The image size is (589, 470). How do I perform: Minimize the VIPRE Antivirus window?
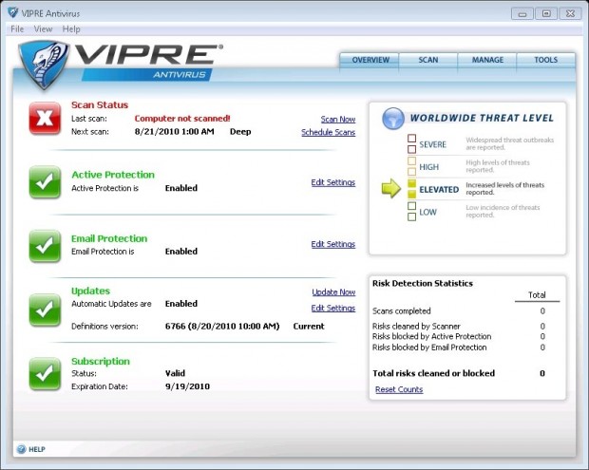pyautogui.click(x=522, y=14)
